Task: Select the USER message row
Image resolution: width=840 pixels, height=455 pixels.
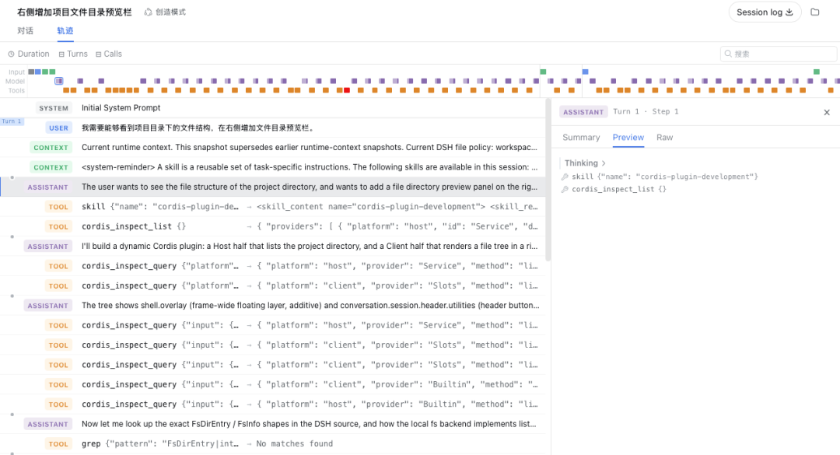Action: coord(273,128)
